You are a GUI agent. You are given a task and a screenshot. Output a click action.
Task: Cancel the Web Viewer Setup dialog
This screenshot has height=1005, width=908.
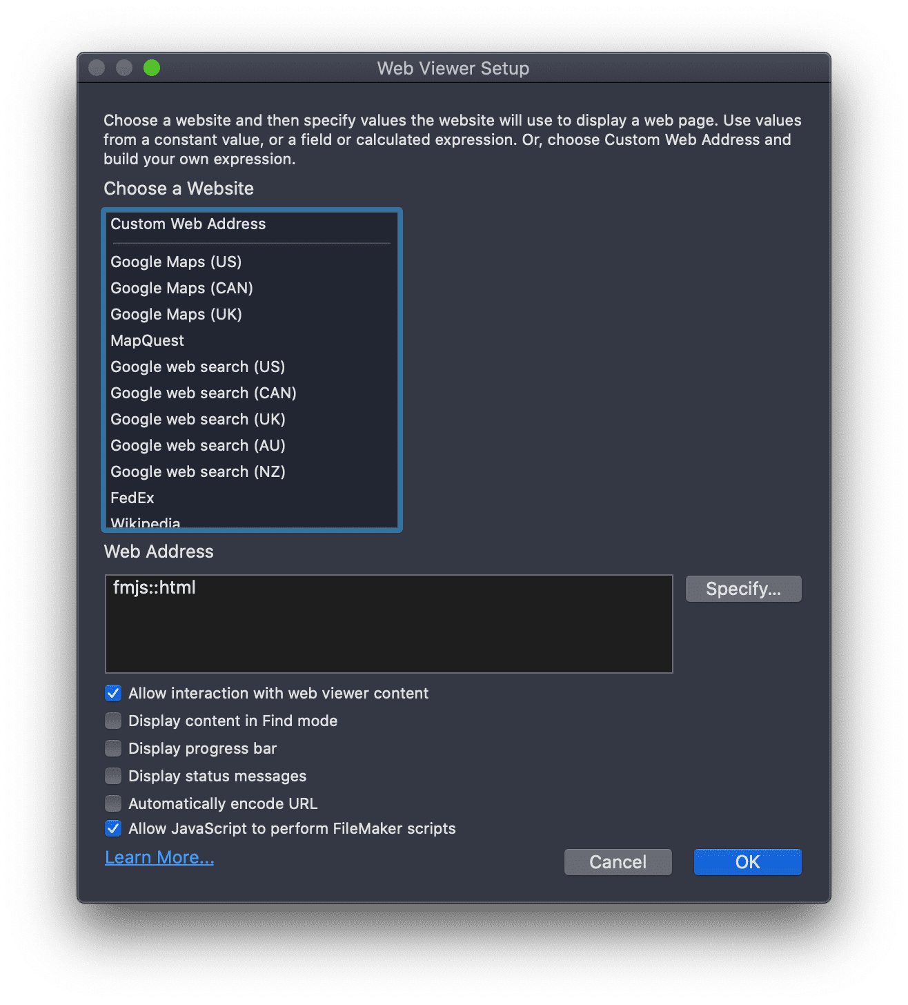(618, 862)
